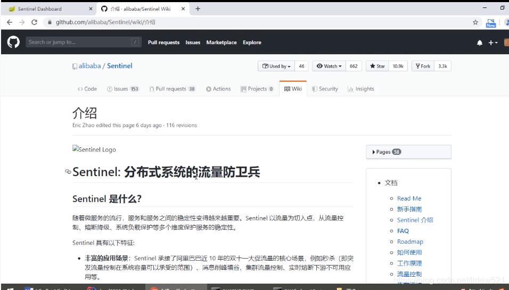This screenshot has height=290, width=509.
Task: Click the 662 watchers count
Action: (x=354, y=66)
